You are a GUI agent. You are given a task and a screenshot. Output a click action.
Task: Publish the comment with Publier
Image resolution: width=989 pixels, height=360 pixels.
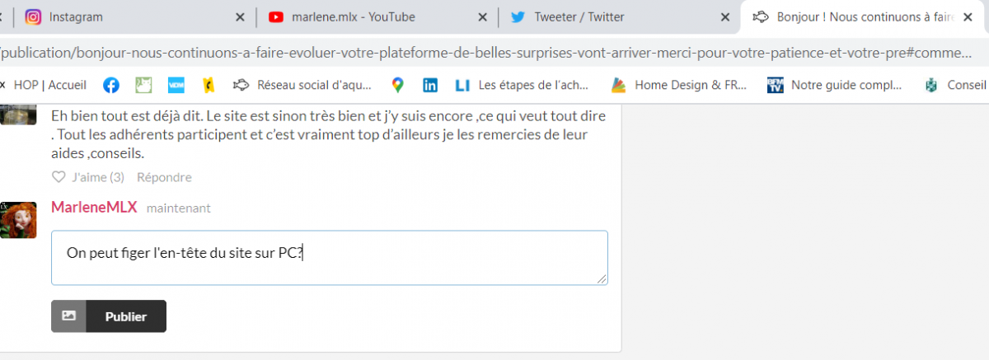click(x=126, y=316)
